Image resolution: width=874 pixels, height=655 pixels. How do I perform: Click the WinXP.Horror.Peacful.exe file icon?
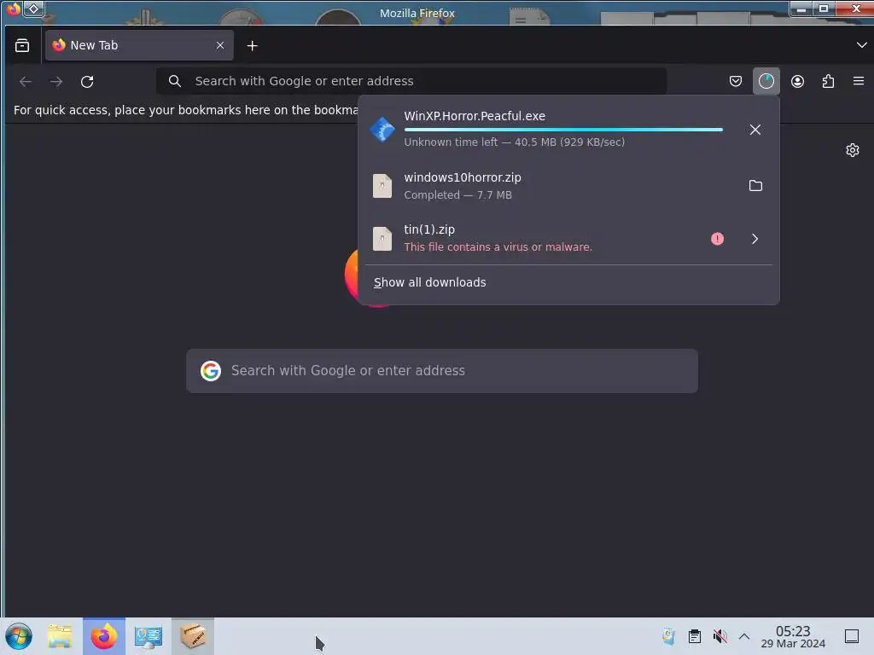pyautogui.click(x=382, y=130)
